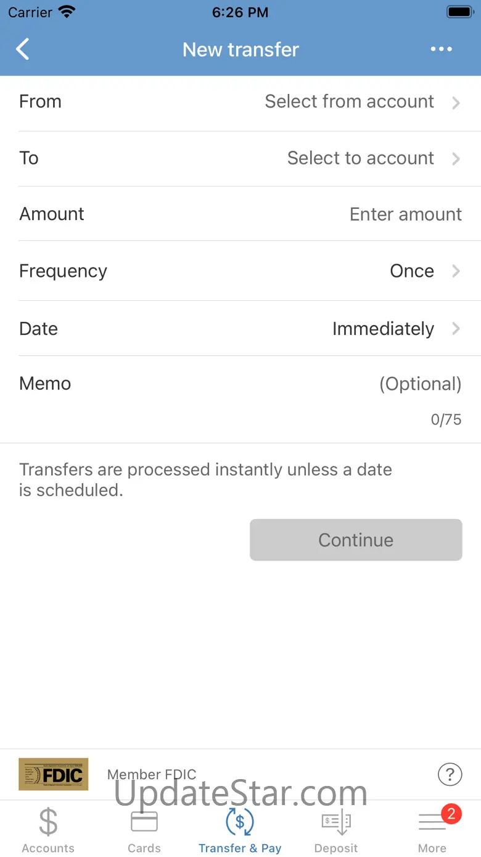
Task: Tap the optional Memo field
Action: pyautogui.click(x=419, y=384)
